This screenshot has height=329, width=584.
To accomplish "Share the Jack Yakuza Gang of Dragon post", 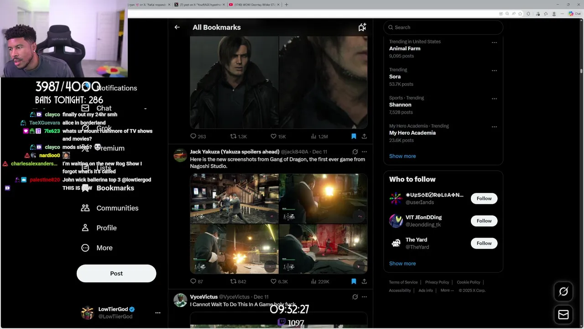I will 364,281.
